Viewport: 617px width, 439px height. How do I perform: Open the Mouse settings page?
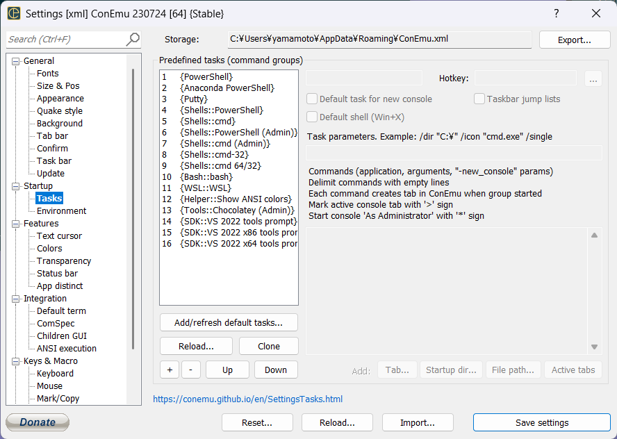point(49,386)
